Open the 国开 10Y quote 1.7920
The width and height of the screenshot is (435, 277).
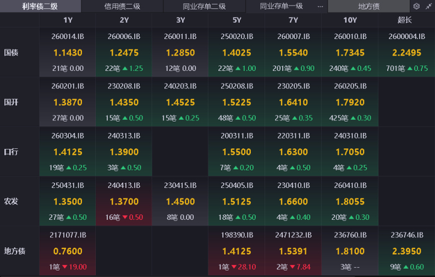pos(350,102)
